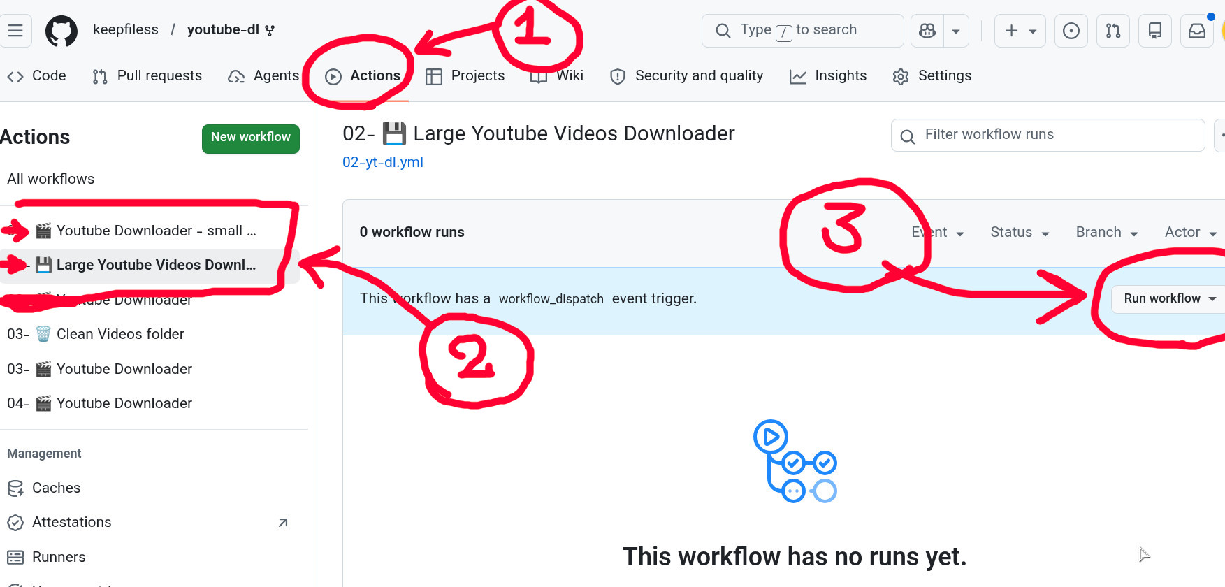Switch to the Pull requests tab
Screen dimensions: 1225x587
click(x=147, y=75)
